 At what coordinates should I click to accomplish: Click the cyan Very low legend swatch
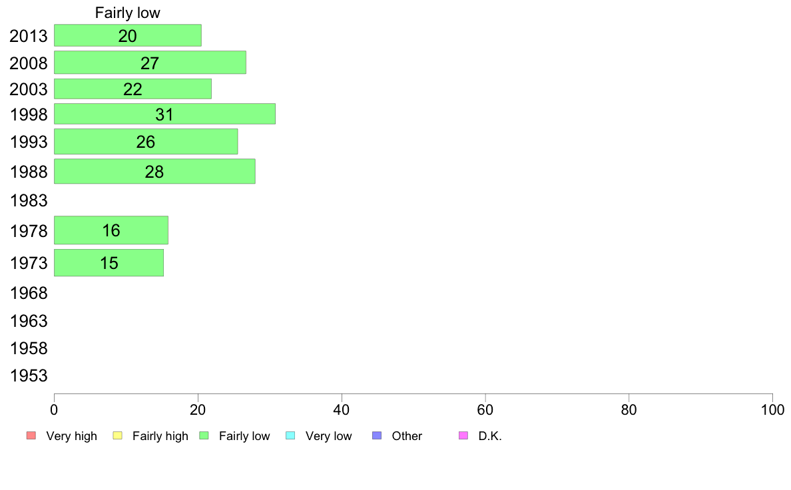(290, 435)
